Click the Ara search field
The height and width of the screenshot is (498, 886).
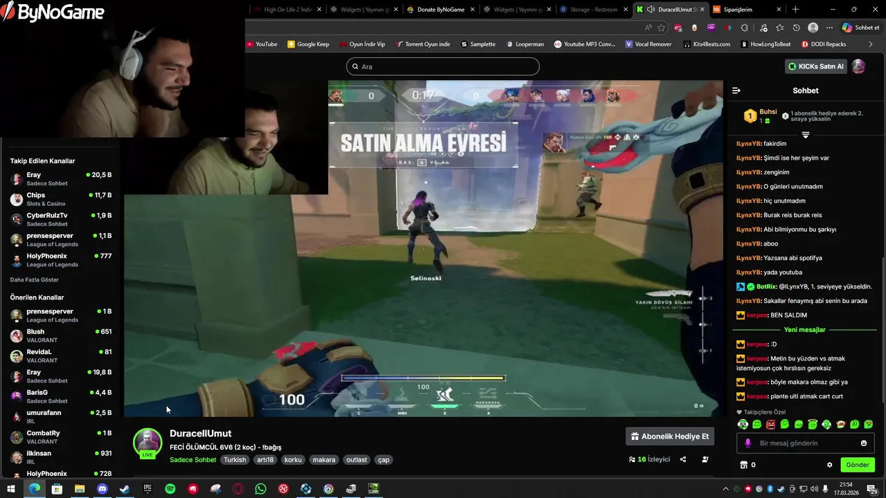pos(443,66)
